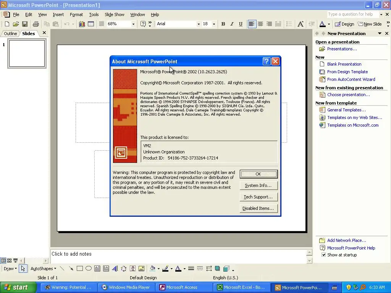Image resolution: width=391 pixels, height=293 pixels.
Task: Switch to Slide Sorter View icon
Action: tap(9, 261)
